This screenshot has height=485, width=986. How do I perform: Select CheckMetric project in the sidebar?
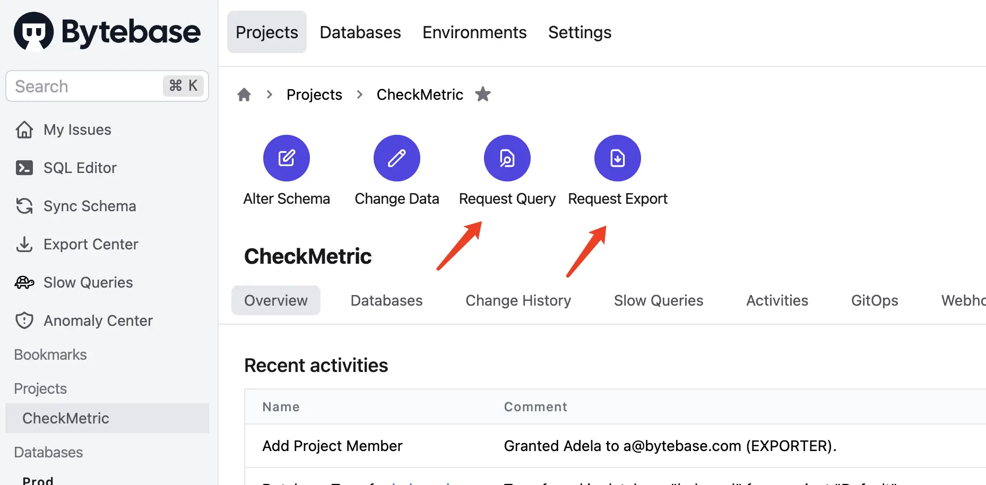(x=66, y=418)
